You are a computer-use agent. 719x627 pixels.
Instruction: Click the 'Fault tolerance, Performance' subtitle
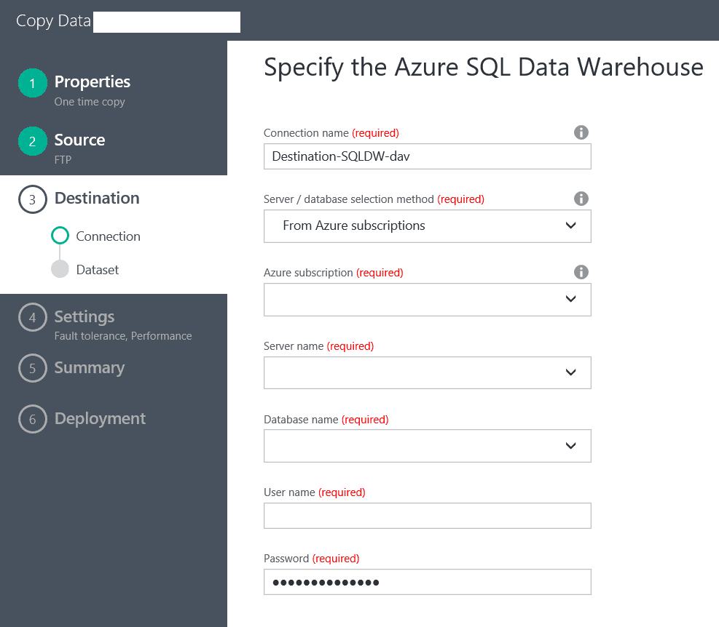click(123, 336)
